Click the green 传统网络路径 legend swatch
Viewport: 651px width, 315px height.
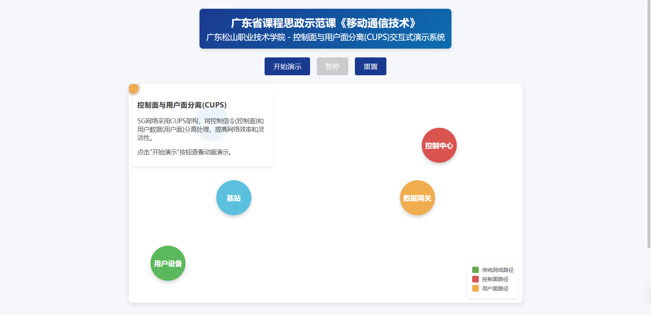point(475,270)
